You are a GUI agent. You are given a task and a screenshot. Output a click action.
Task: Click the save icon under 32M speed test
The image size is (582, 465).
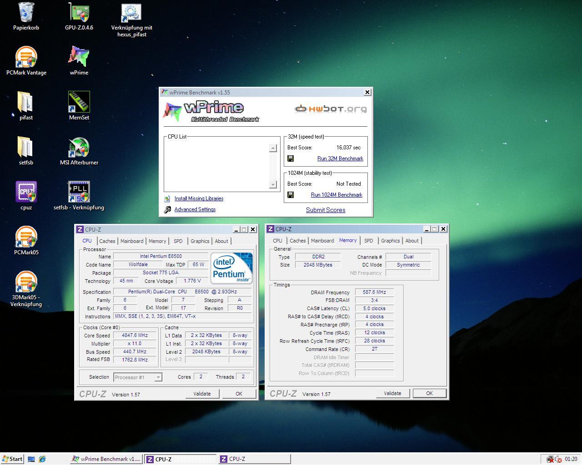[291, 158]
